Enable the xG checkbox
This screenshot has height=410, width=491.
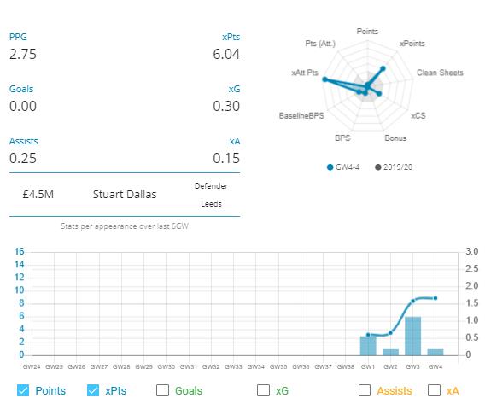pyautogui.click(x=263, y=390)
